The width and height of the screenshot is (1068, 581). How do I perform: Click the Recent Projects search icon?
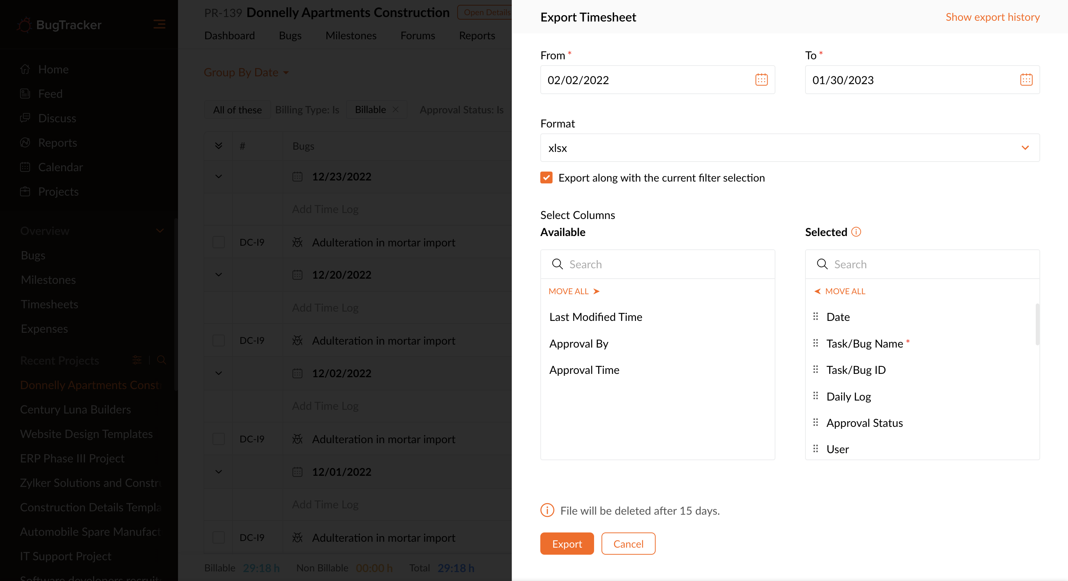coord(162,360)
